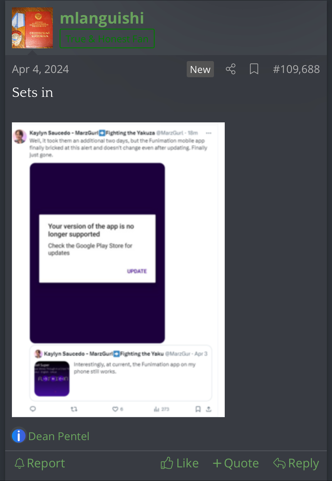332x481 pixels.
Task: Click the reply arrow icon
Action: (x=280, y=463)
